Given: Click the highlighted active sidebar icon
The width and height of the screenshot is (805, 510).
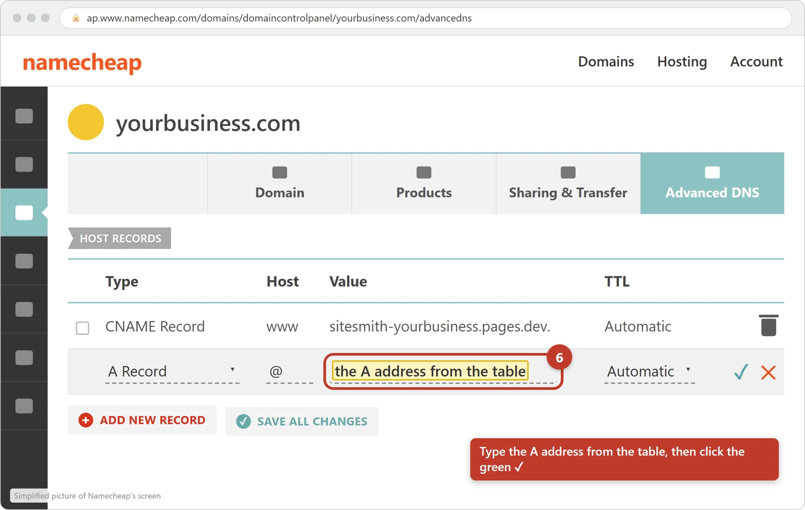Looking at the screenshot, I should (24, 212).
